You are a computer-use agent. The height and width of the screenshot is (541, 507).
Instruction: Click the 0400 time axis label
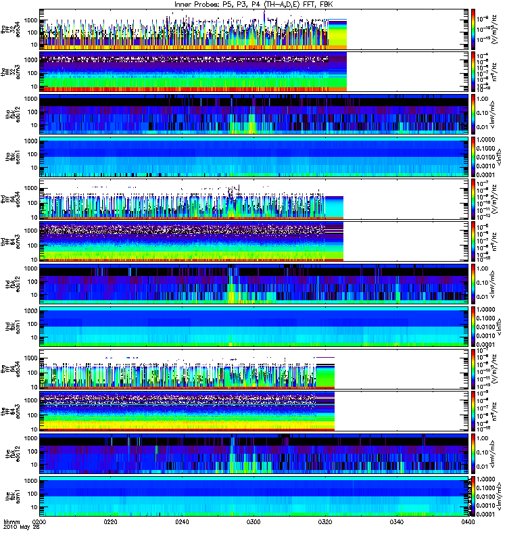[x=468, y=521]
